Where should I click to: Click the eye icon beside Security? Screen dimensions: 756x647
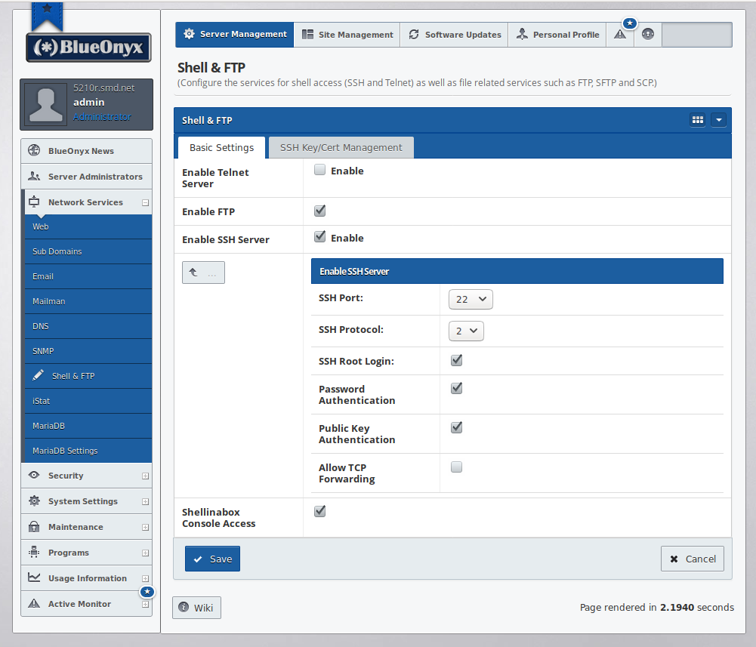pyautogui.click(x=34, y=475)
